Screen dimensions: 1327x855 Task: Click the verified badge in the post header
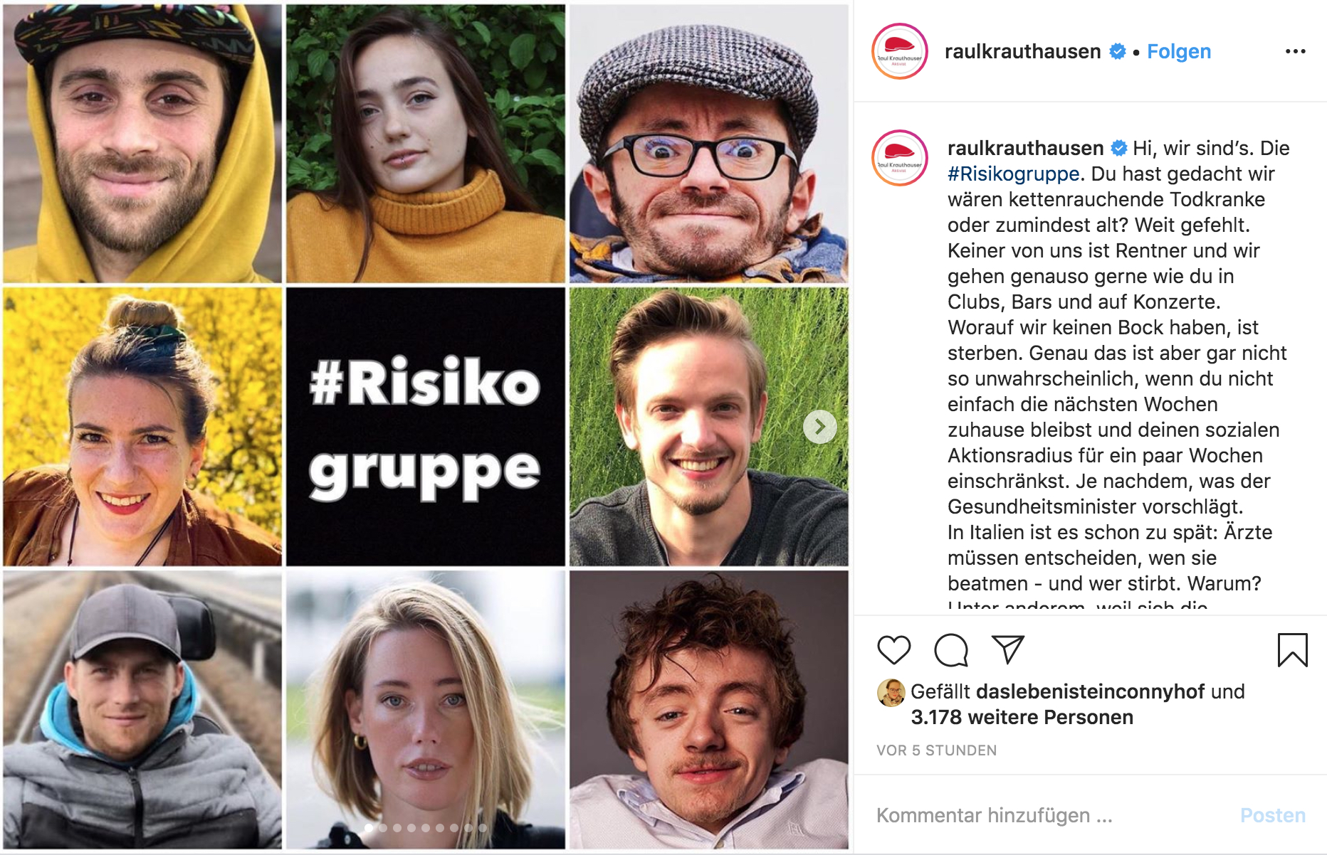(1118, 51)
